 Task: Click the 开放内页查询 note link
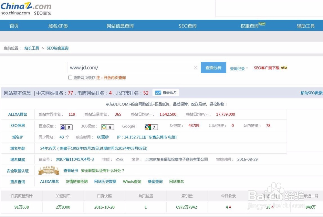pos(115,77)
